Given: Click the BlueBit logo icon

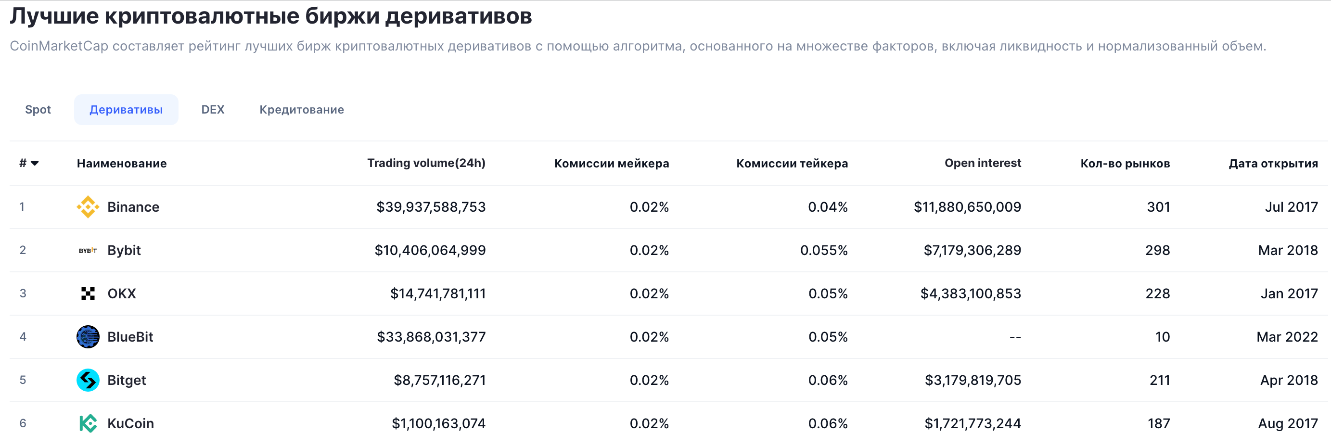Looking at the screenshot, I should [x=88, y=337].
